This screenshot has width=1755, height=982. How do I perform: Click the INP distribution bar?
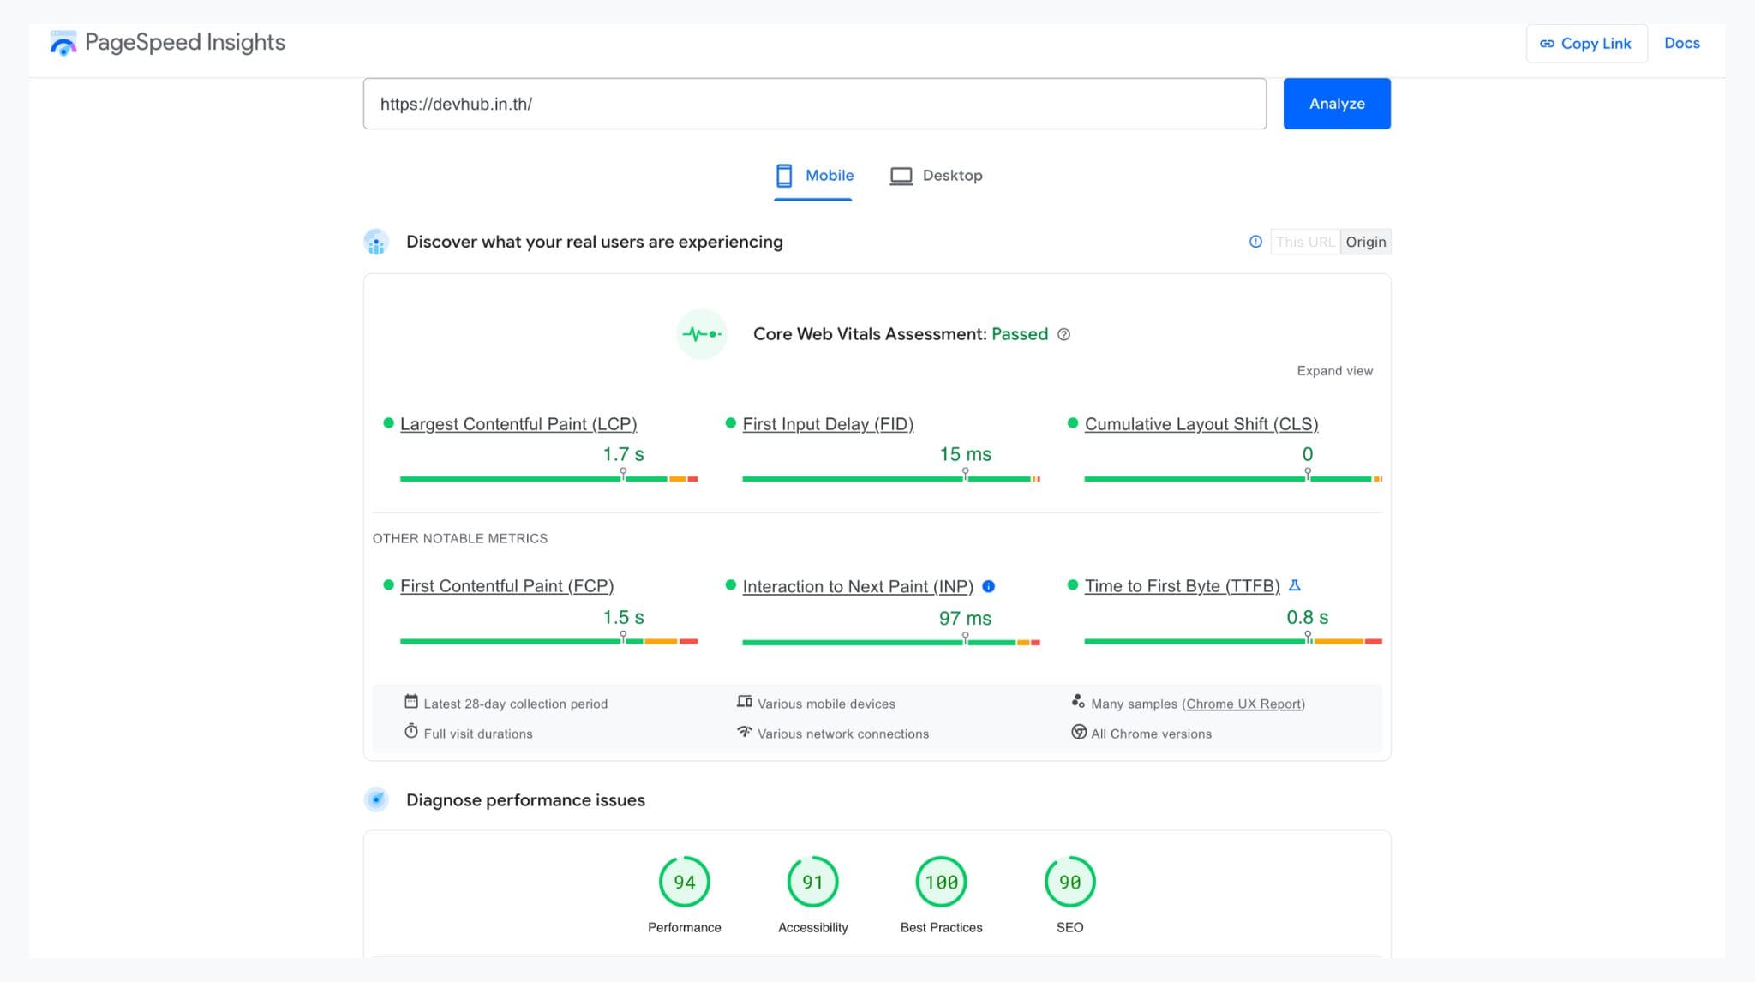click(x=891, y=642)
